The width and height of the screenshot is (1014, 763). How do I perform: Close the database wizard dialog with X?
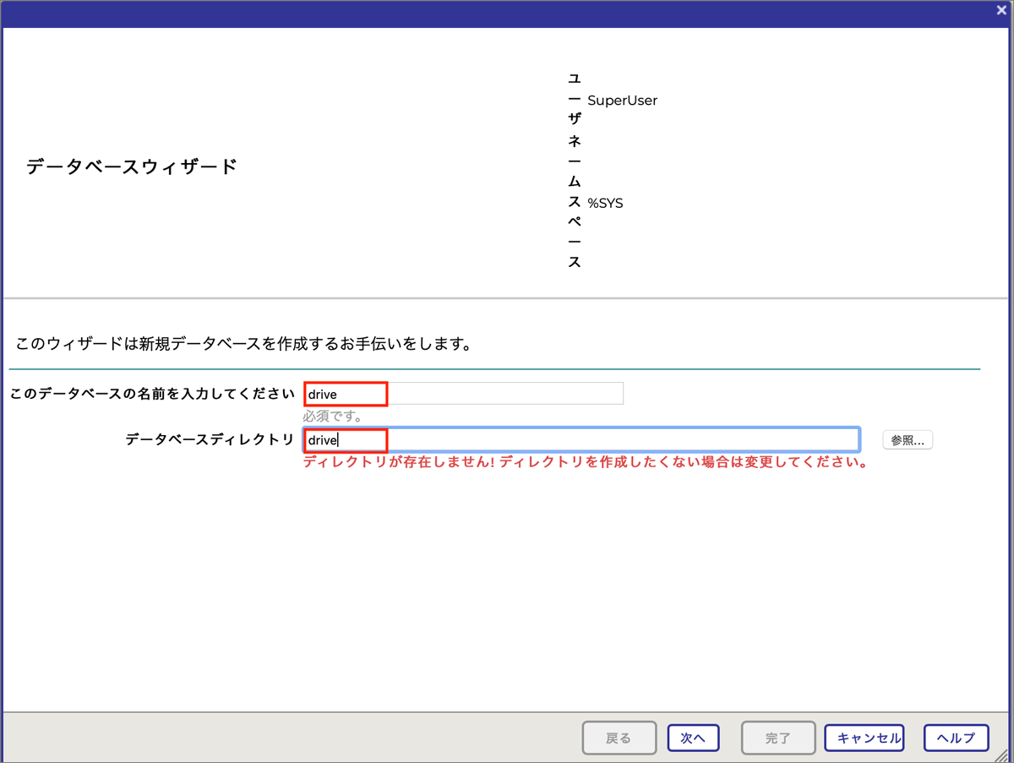click(1001, 10)
